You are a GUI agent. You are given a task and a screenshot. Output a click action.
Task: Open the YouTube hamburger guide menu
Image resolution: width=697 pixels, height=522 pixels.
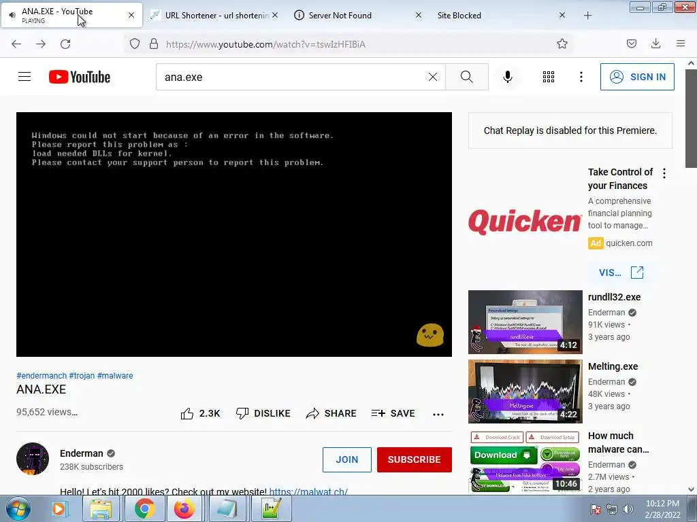pyautogui.click(x=25, y=77)
